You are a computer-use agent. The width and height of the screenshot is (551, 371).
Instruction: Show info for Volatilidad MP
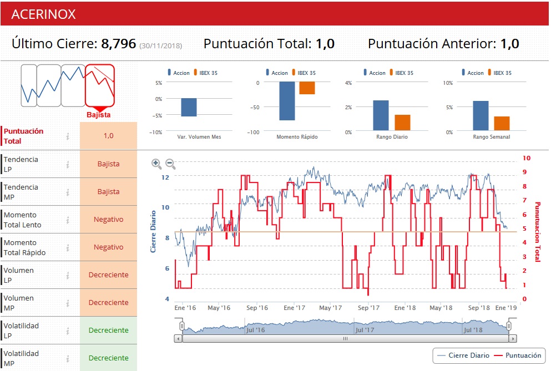point(68,358)
